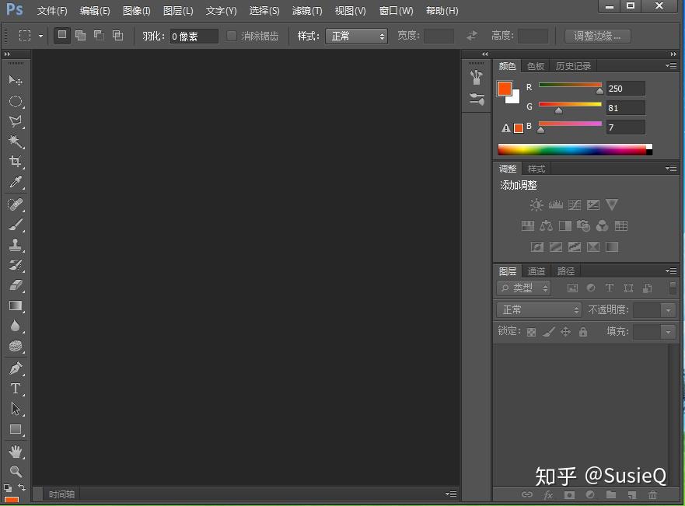Open the 类型 layer filter dropdown

tap(524, 288)
